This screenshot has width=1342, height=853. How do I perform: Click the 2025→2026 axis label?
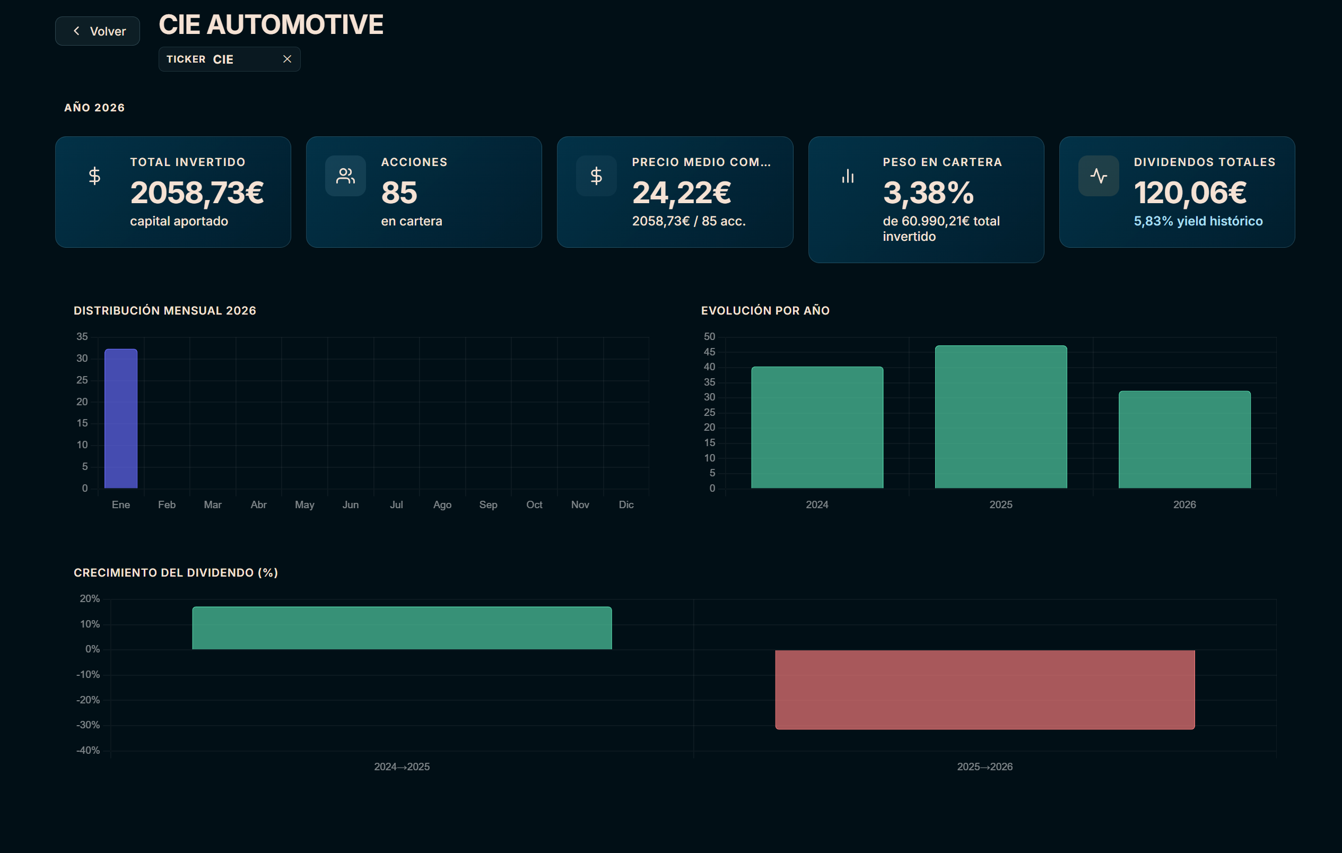(985, 767)
